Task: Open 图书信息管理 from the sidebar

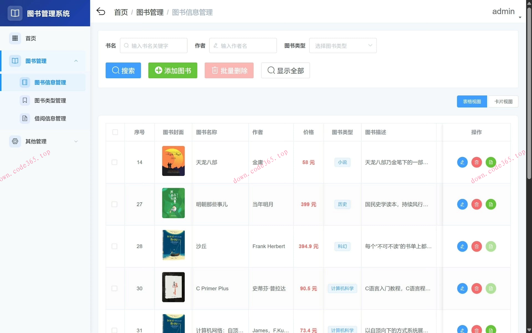Action: (50, 82)
